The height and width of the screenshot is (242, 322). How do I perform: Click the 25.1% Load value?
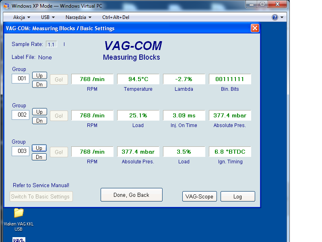pyautogui.click(x=138, y=115)
